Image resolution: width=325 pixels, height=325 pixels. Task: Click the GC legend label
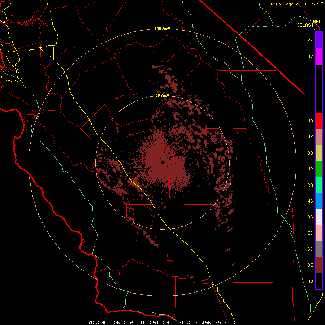310,249
